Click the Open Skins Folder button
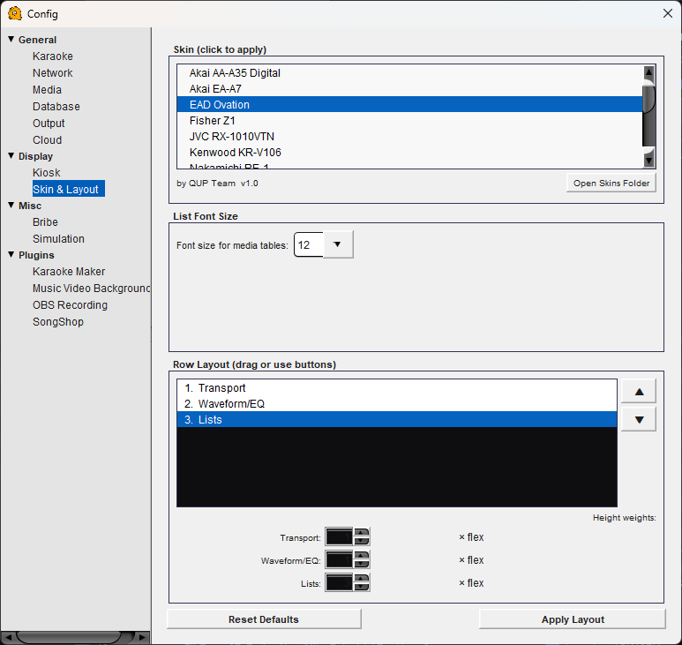This screenshot has height=645, width=682. coord(611,184)
